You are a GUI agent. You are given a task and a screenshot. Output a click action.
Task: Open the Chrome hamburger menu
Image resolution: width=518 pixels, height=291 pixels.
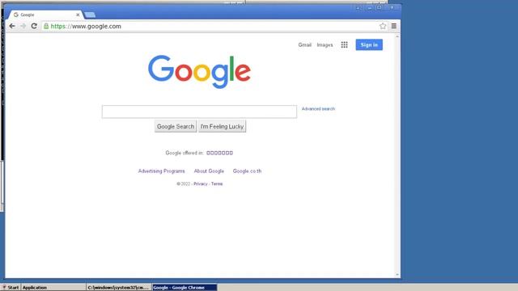point(394,26)
